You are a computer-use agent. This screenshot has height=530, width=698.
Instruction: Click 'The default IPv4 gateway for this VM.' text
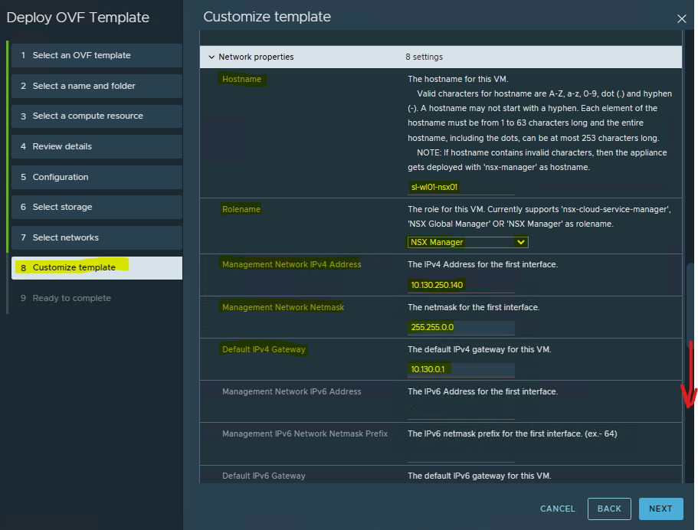click(480, 349)
